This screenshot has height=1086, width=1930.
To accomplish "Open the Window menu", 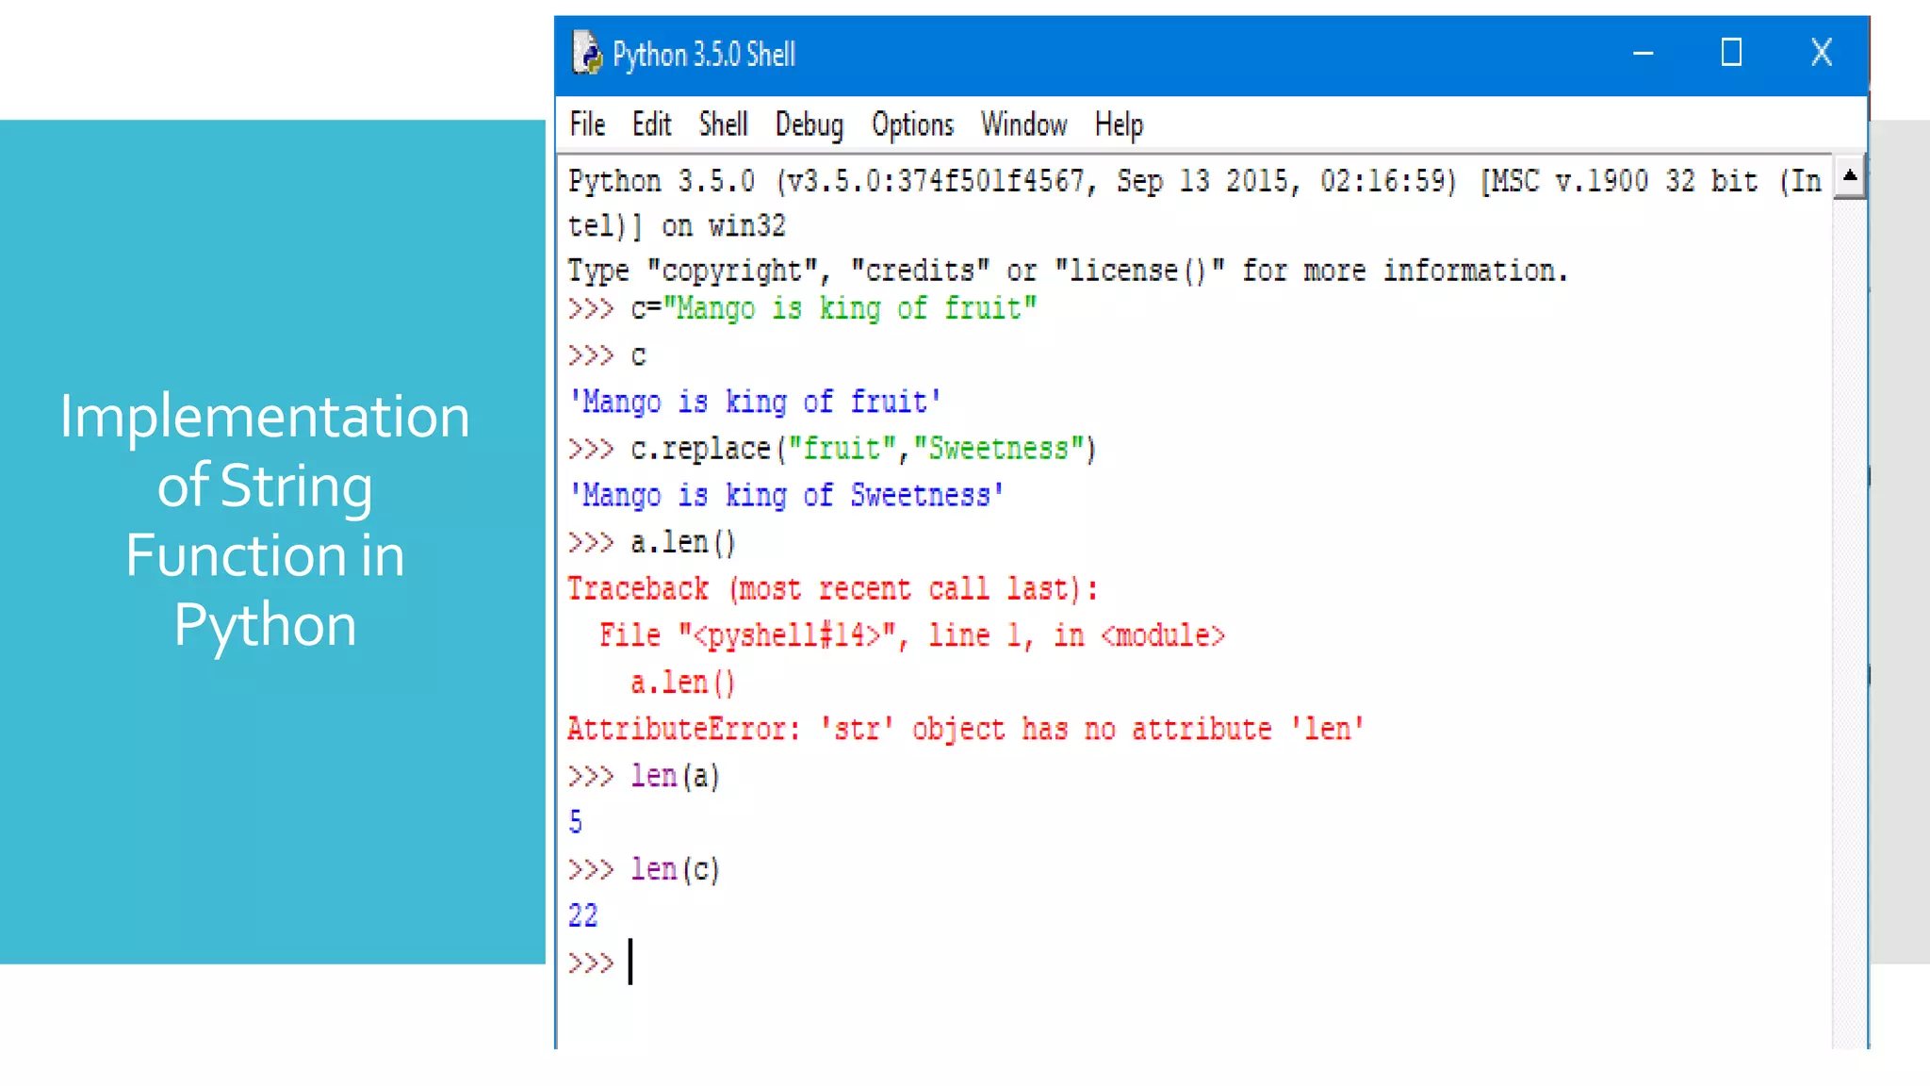I will pyautogui.click(x=1023, y=124).
